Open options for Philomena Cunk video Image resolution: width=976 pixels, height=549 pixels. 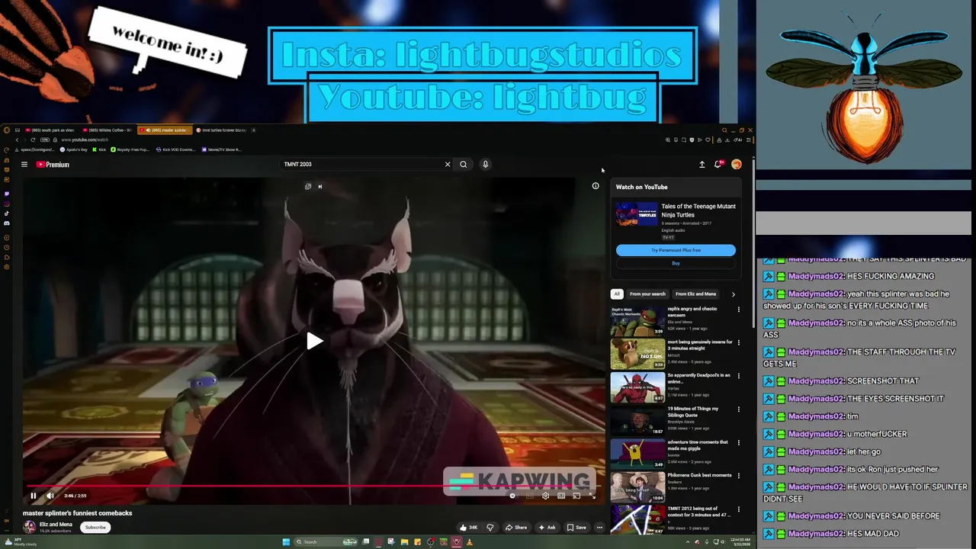point(738,476)
